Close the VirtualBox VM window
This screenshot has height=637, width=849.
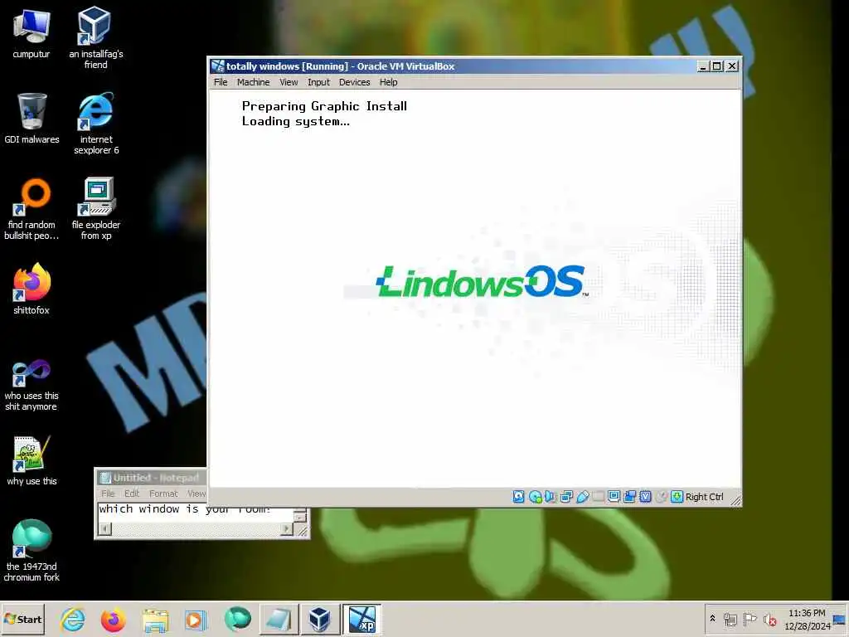(x=732, y=66)
